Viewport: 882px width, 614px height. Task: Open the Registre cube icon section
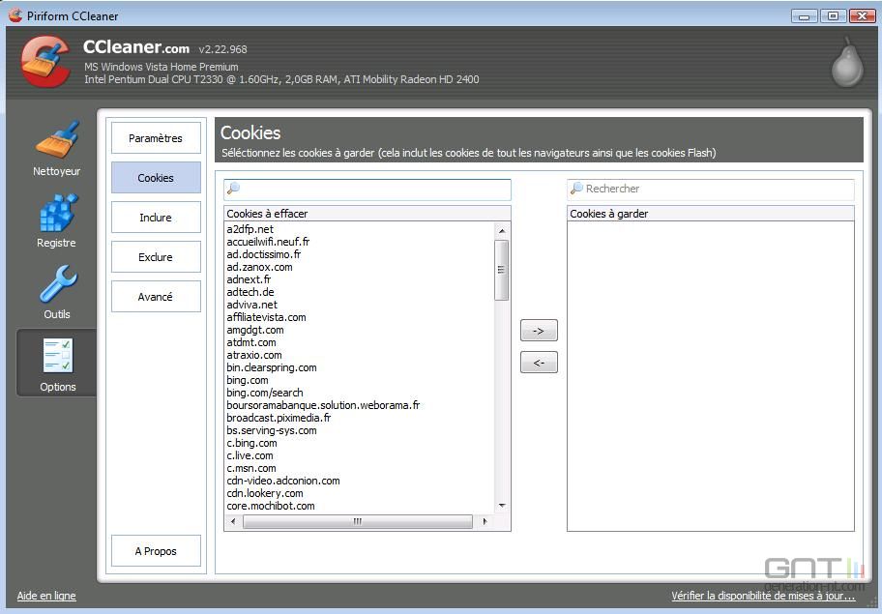[58, 213]
